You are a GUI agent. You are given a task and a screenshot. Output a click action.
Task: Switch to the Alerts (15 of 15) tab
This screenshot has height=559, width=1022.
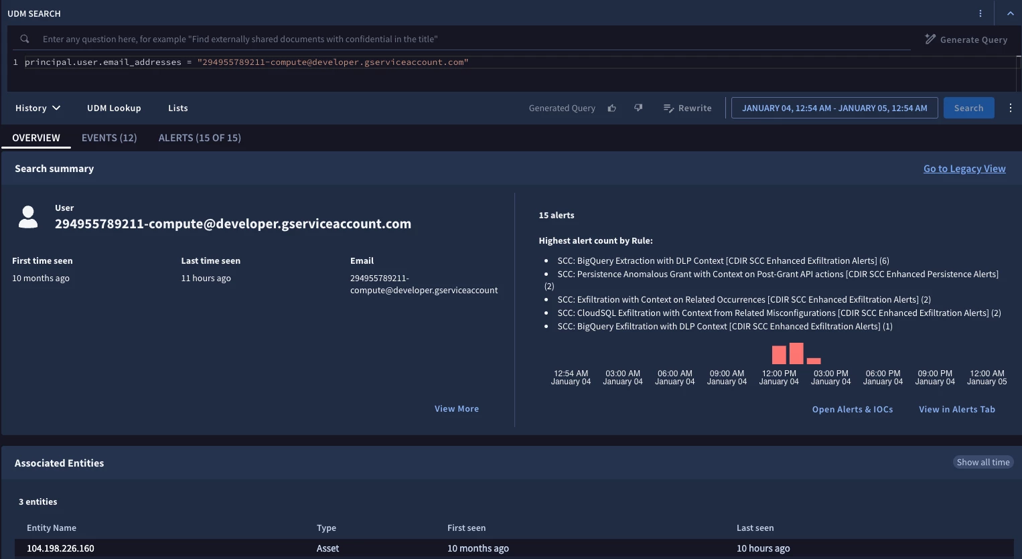200,138
